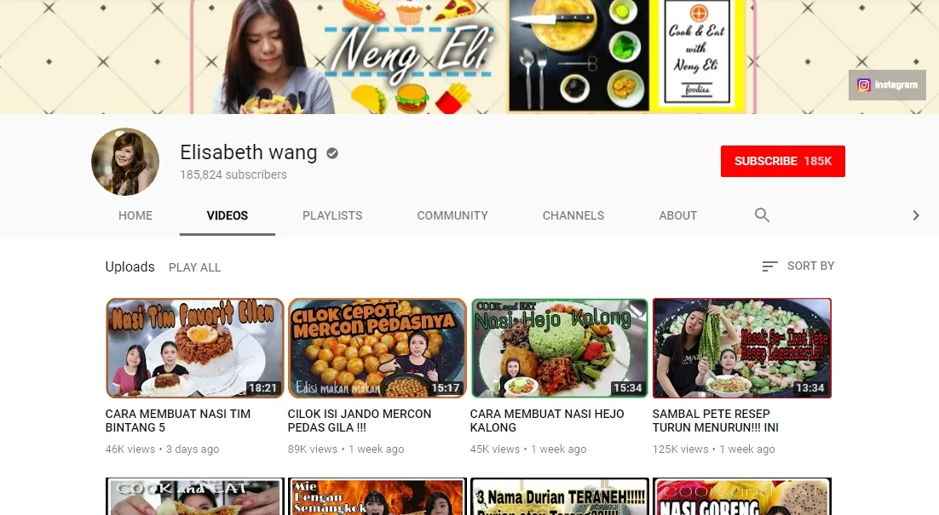
Task: Switch to the PLAYLISTS tab
Action: (x=332, y=215)
